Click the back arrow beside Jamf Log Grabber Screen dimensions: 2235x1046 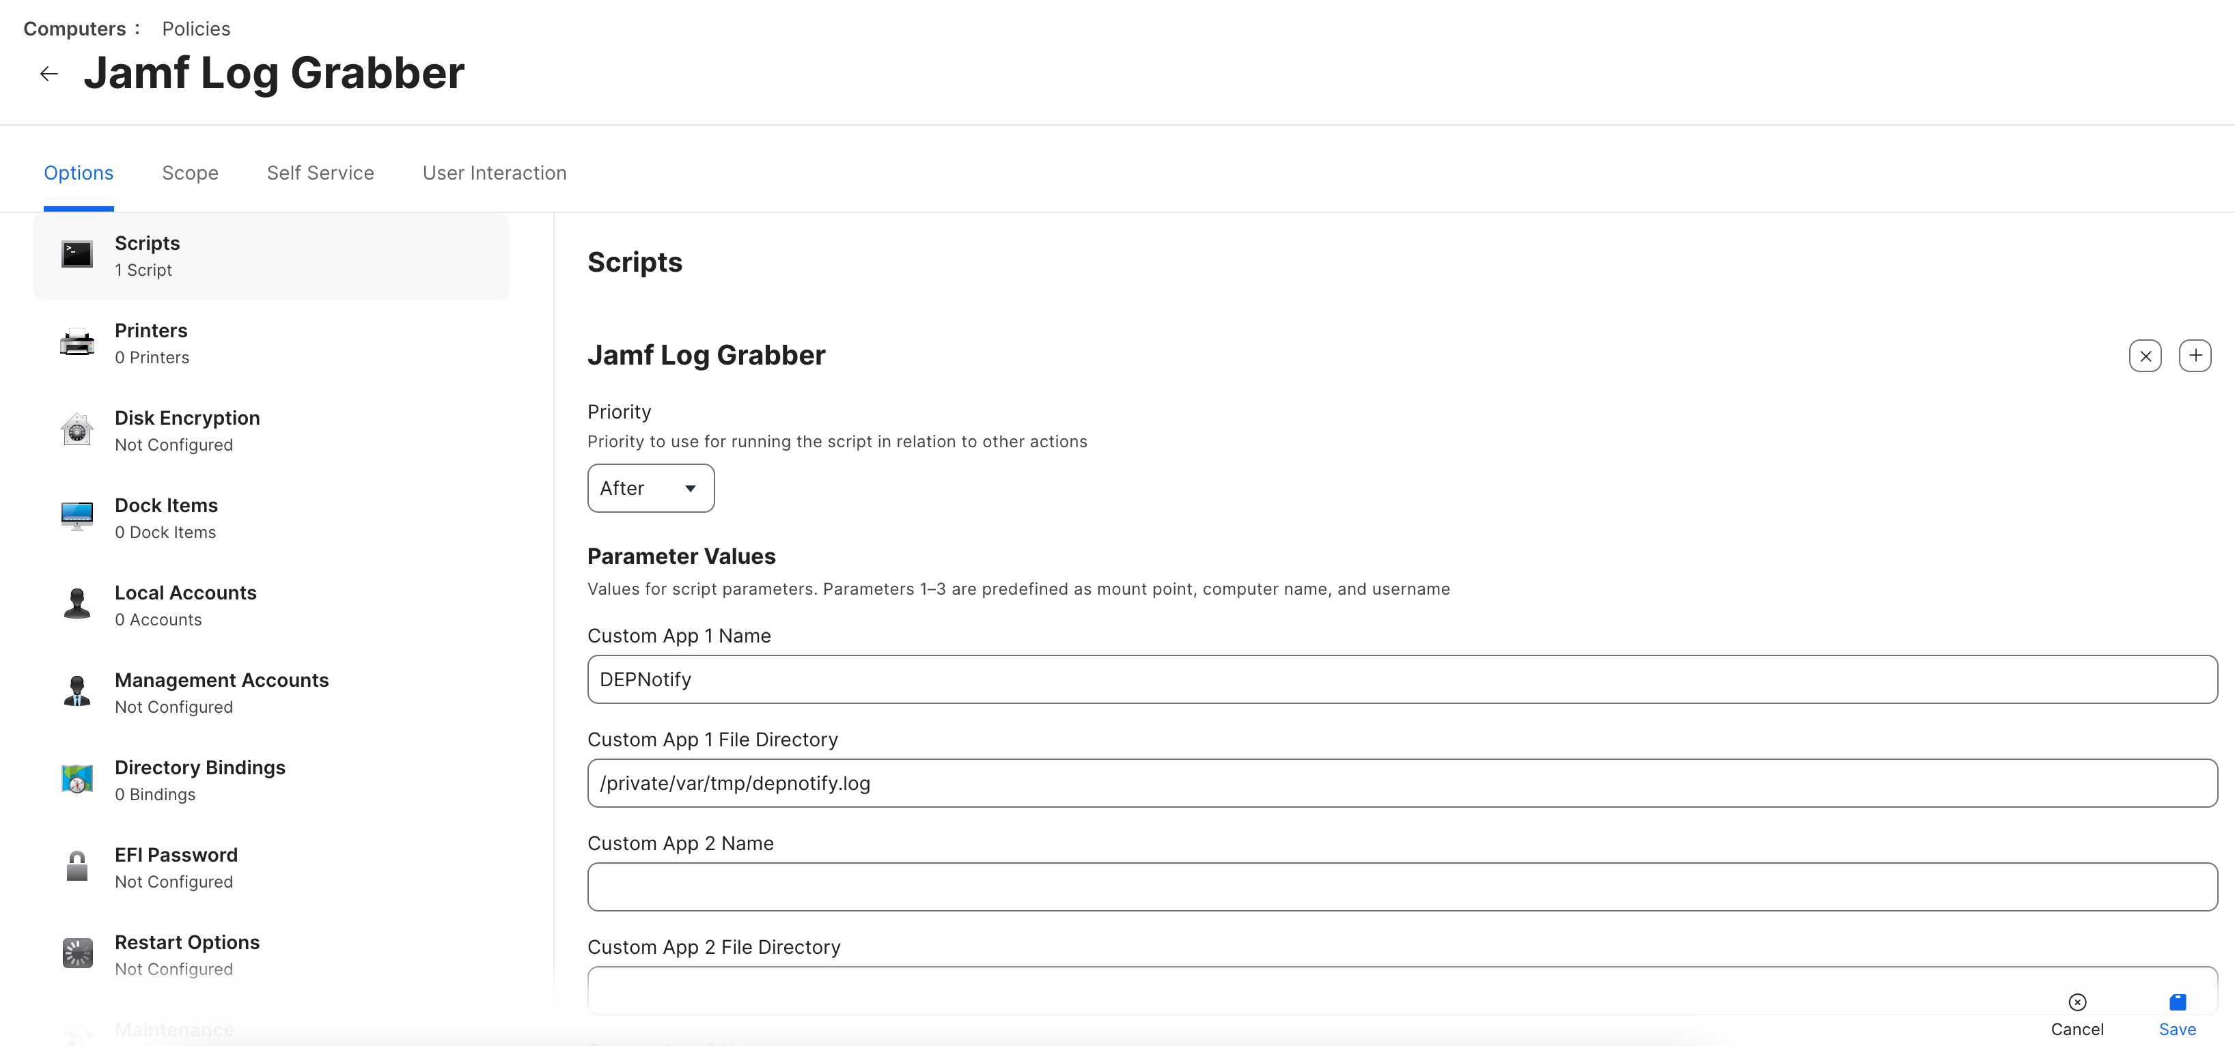coord(48,74)
